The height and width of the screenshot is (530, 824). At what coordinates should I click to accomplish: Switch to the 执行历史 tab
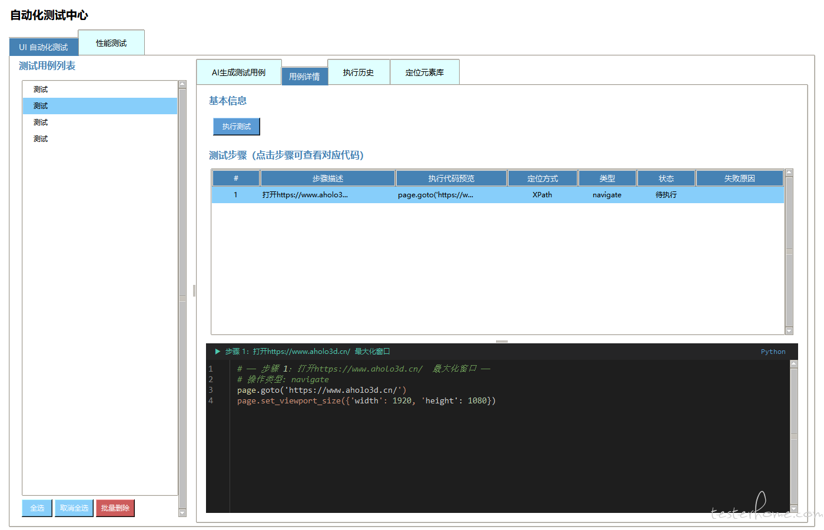pyautogui.click(x=358, y=72)
